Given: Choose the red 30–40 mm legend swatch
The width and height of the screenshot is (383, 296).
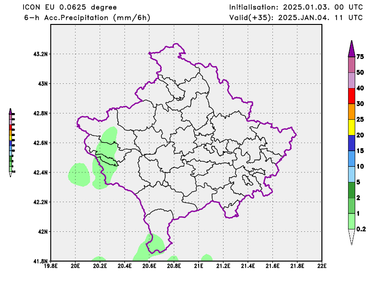Looking at the screenshot, I should 351,96.
